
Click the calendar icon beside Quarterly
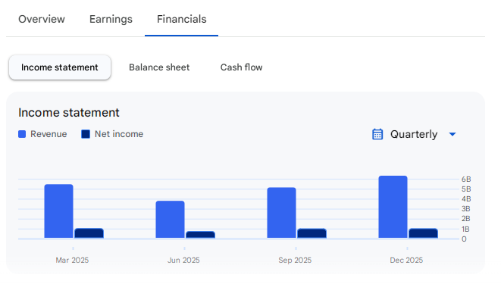point(377,134)
